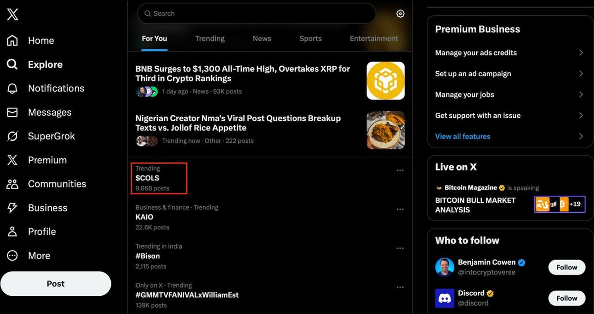This screenshot has width=594, height=314.
Task: Switch to the Trending tab
Action: [210, 39]
